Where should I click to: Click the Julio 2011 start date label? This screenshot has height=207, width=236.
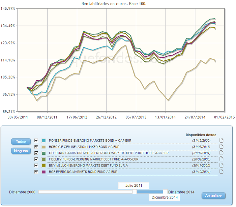click(x=134, y=185)
